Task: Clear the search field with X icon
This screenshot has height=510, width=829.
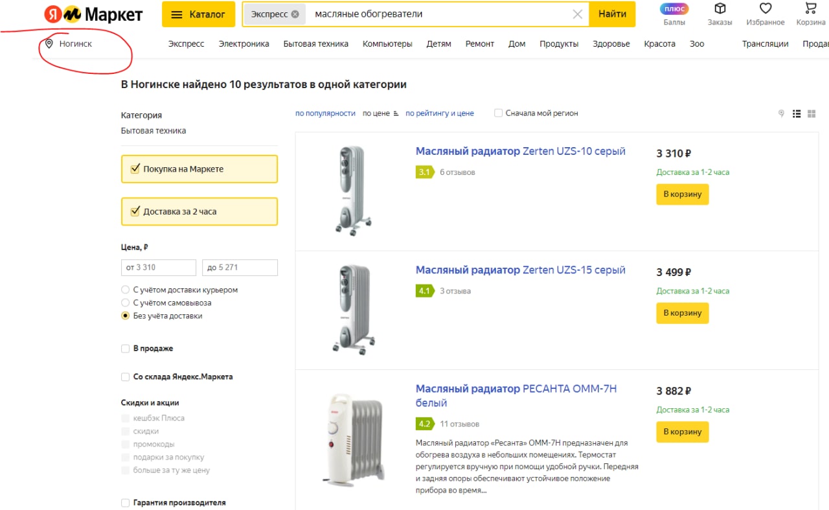Action: (578, 14)
